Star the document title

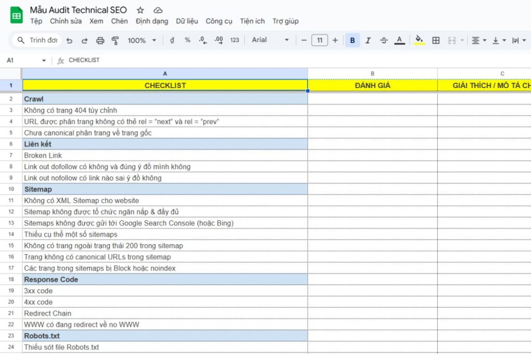coord(141,10)
